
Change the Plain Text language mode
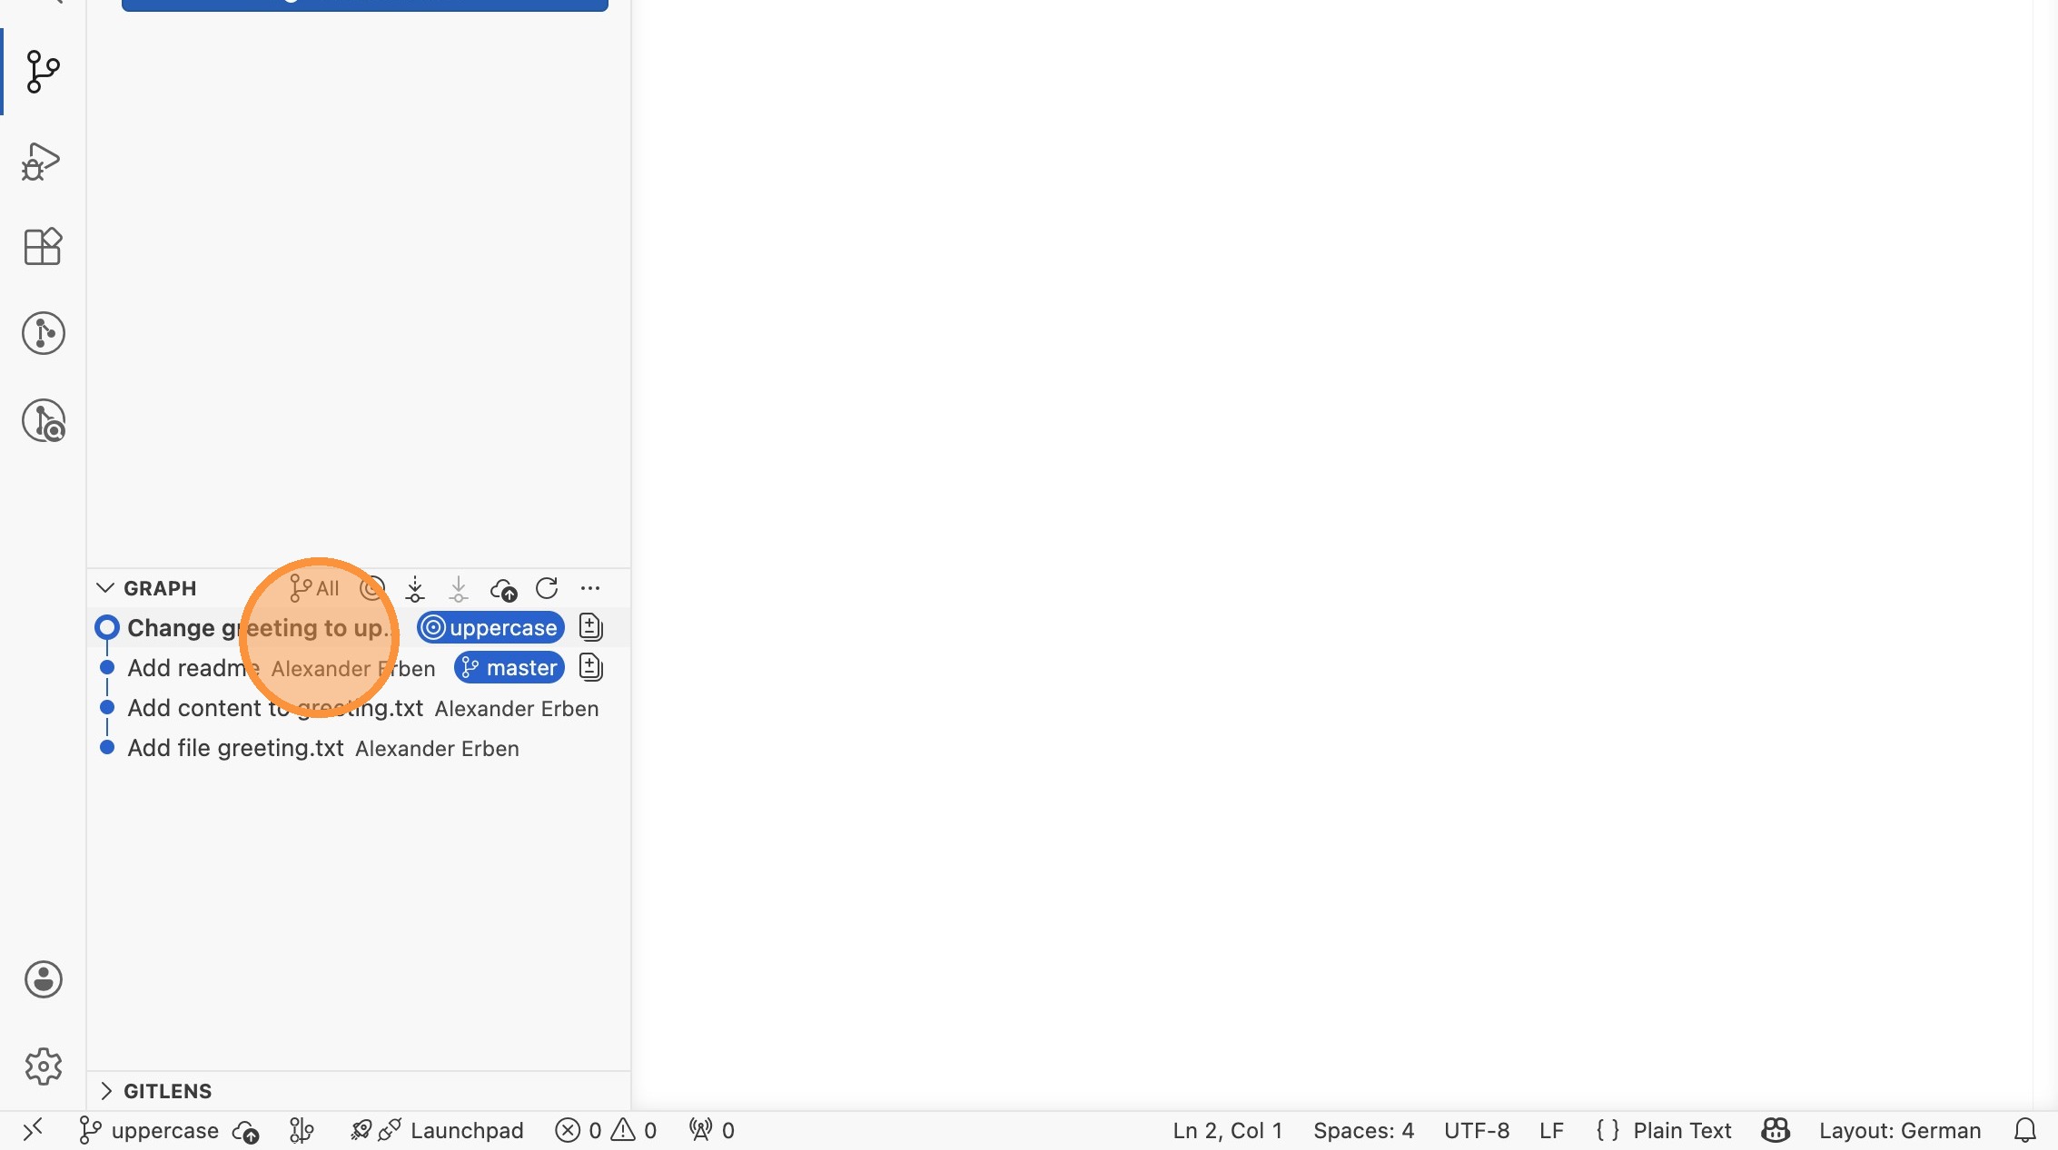[x=1681, y=1131]
